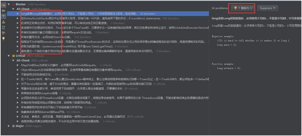The width and height of the screenshot is (302, 136).
Task: Select the long/Long 14 blockers rule row
Action: 108,14
